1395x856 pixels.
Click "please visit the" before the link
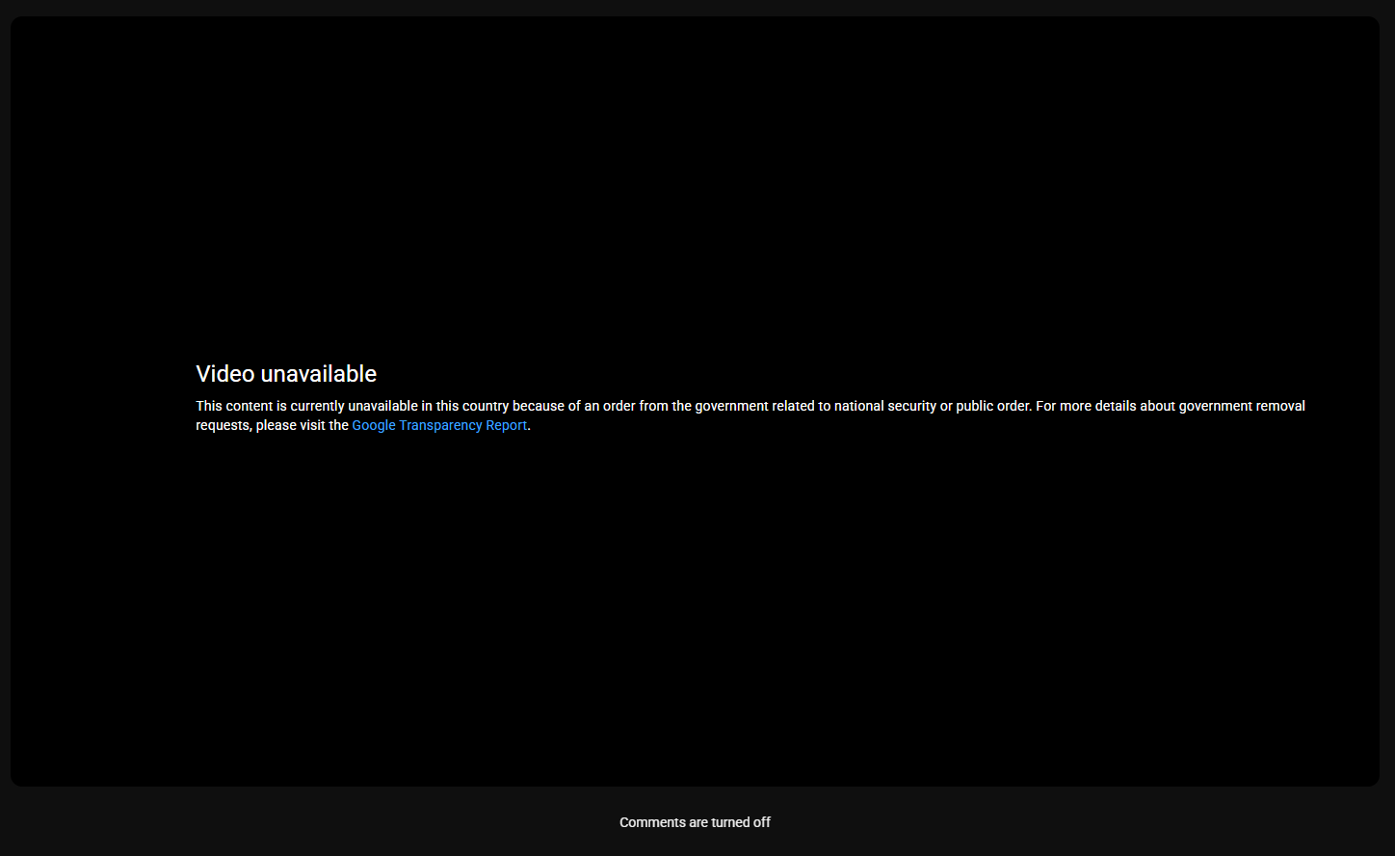coord(303,425)
